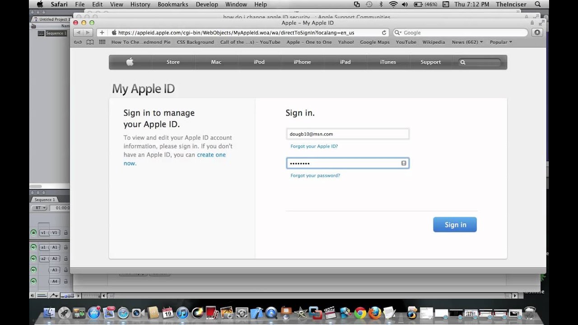Focus the Apple ID password field
The width and height of the screenshot is (578, 325).
(348, 163)
